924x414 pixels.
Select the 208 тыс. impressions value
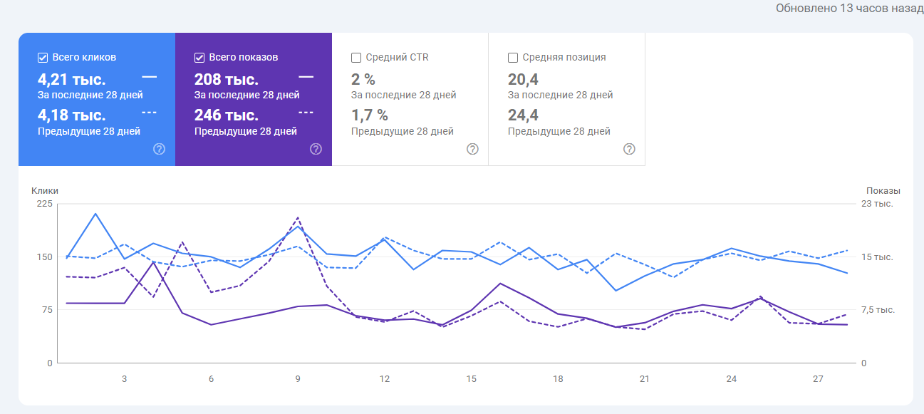227,79
